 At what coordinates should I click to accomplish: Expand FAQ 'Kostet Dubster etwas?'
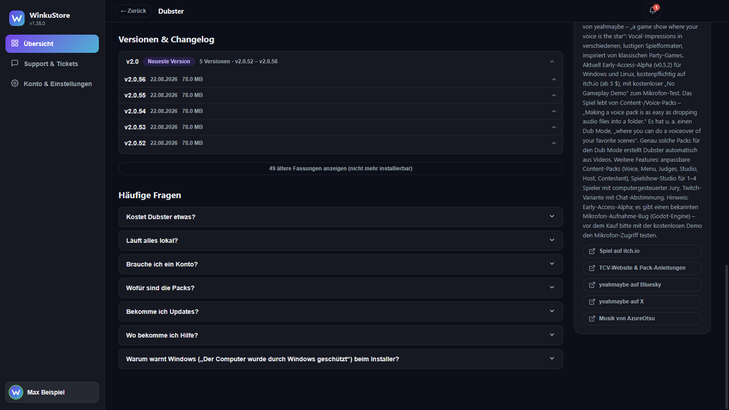pyautogui.click(x=340, y=217)
